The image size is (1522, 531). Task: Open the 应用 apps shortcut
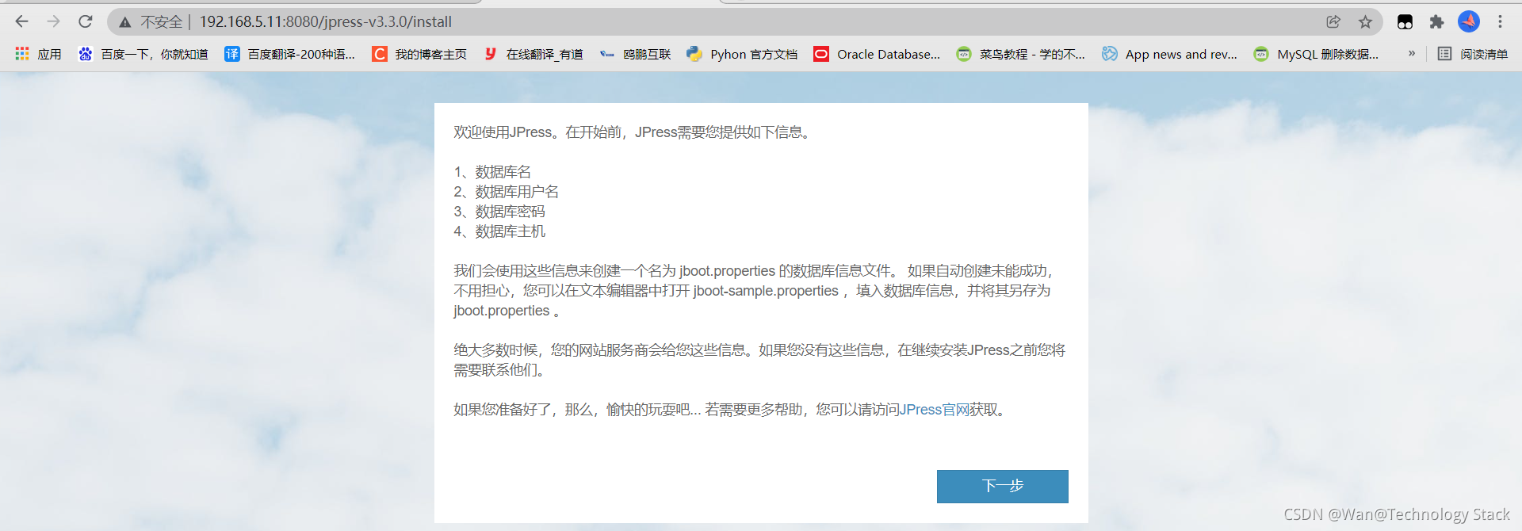(38, 54)
